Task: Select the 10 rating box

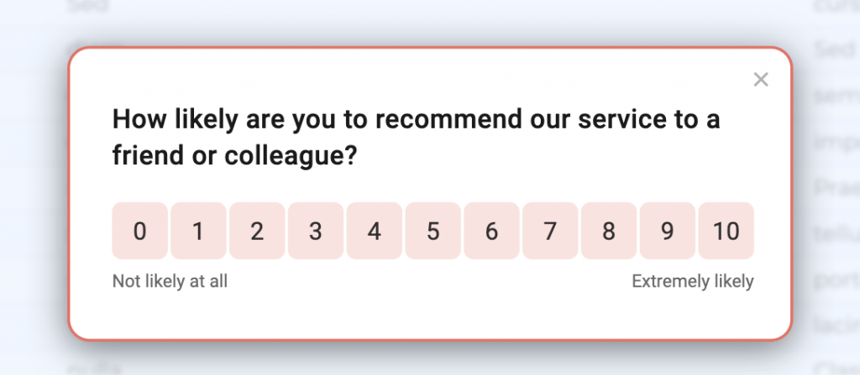Action: (x=726, y=231)
